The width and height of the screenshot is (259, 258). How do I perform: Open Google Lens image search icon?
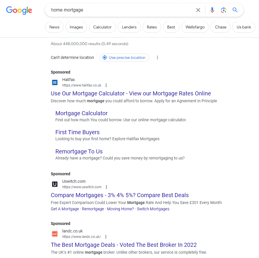pyautogui.click(x=224, y=10)
